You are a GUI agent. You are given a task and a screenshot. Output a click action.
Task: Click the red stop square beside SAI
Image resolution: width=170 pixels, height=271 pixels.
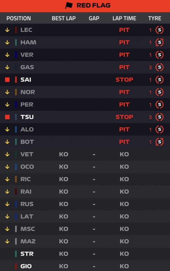click(x=7, y=80)
